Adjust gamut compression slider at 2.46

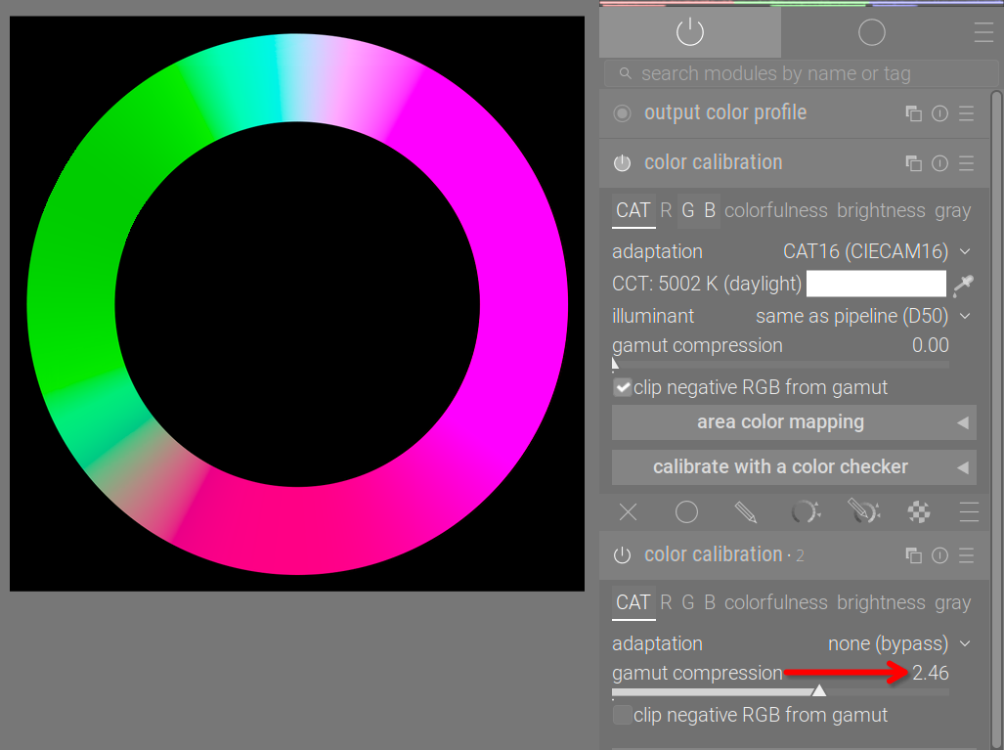[780, 691]
